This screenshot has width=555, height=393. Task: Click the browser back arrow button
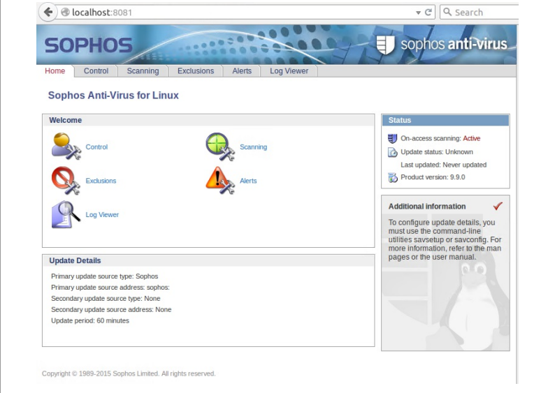pyautogui.click(x=48, y=12)
